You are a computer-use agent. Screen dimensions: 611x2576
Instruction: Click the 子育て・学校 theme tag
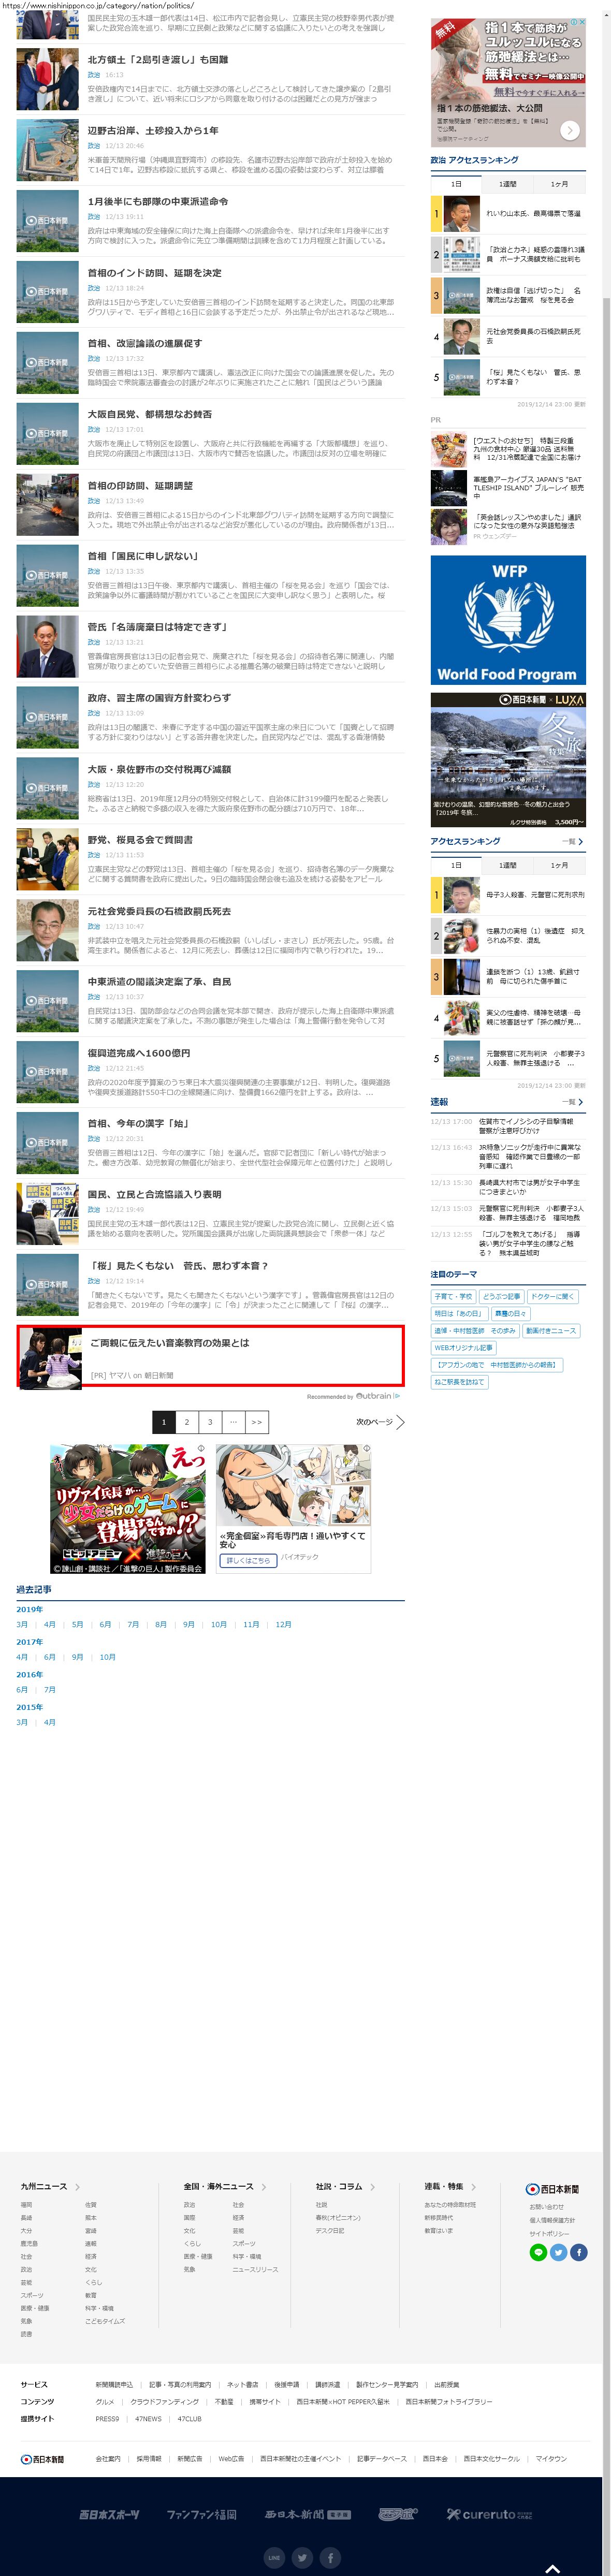click(453, 1296)
